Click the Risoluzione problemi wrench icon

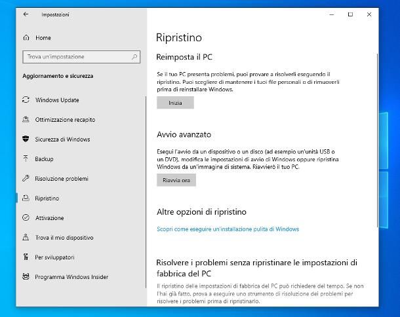(26, 178)
